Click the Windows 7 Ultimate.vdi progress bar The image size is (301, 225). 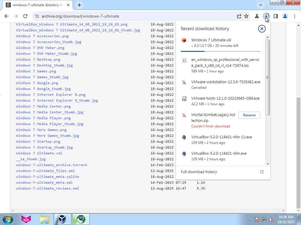[x=220, y=51]
